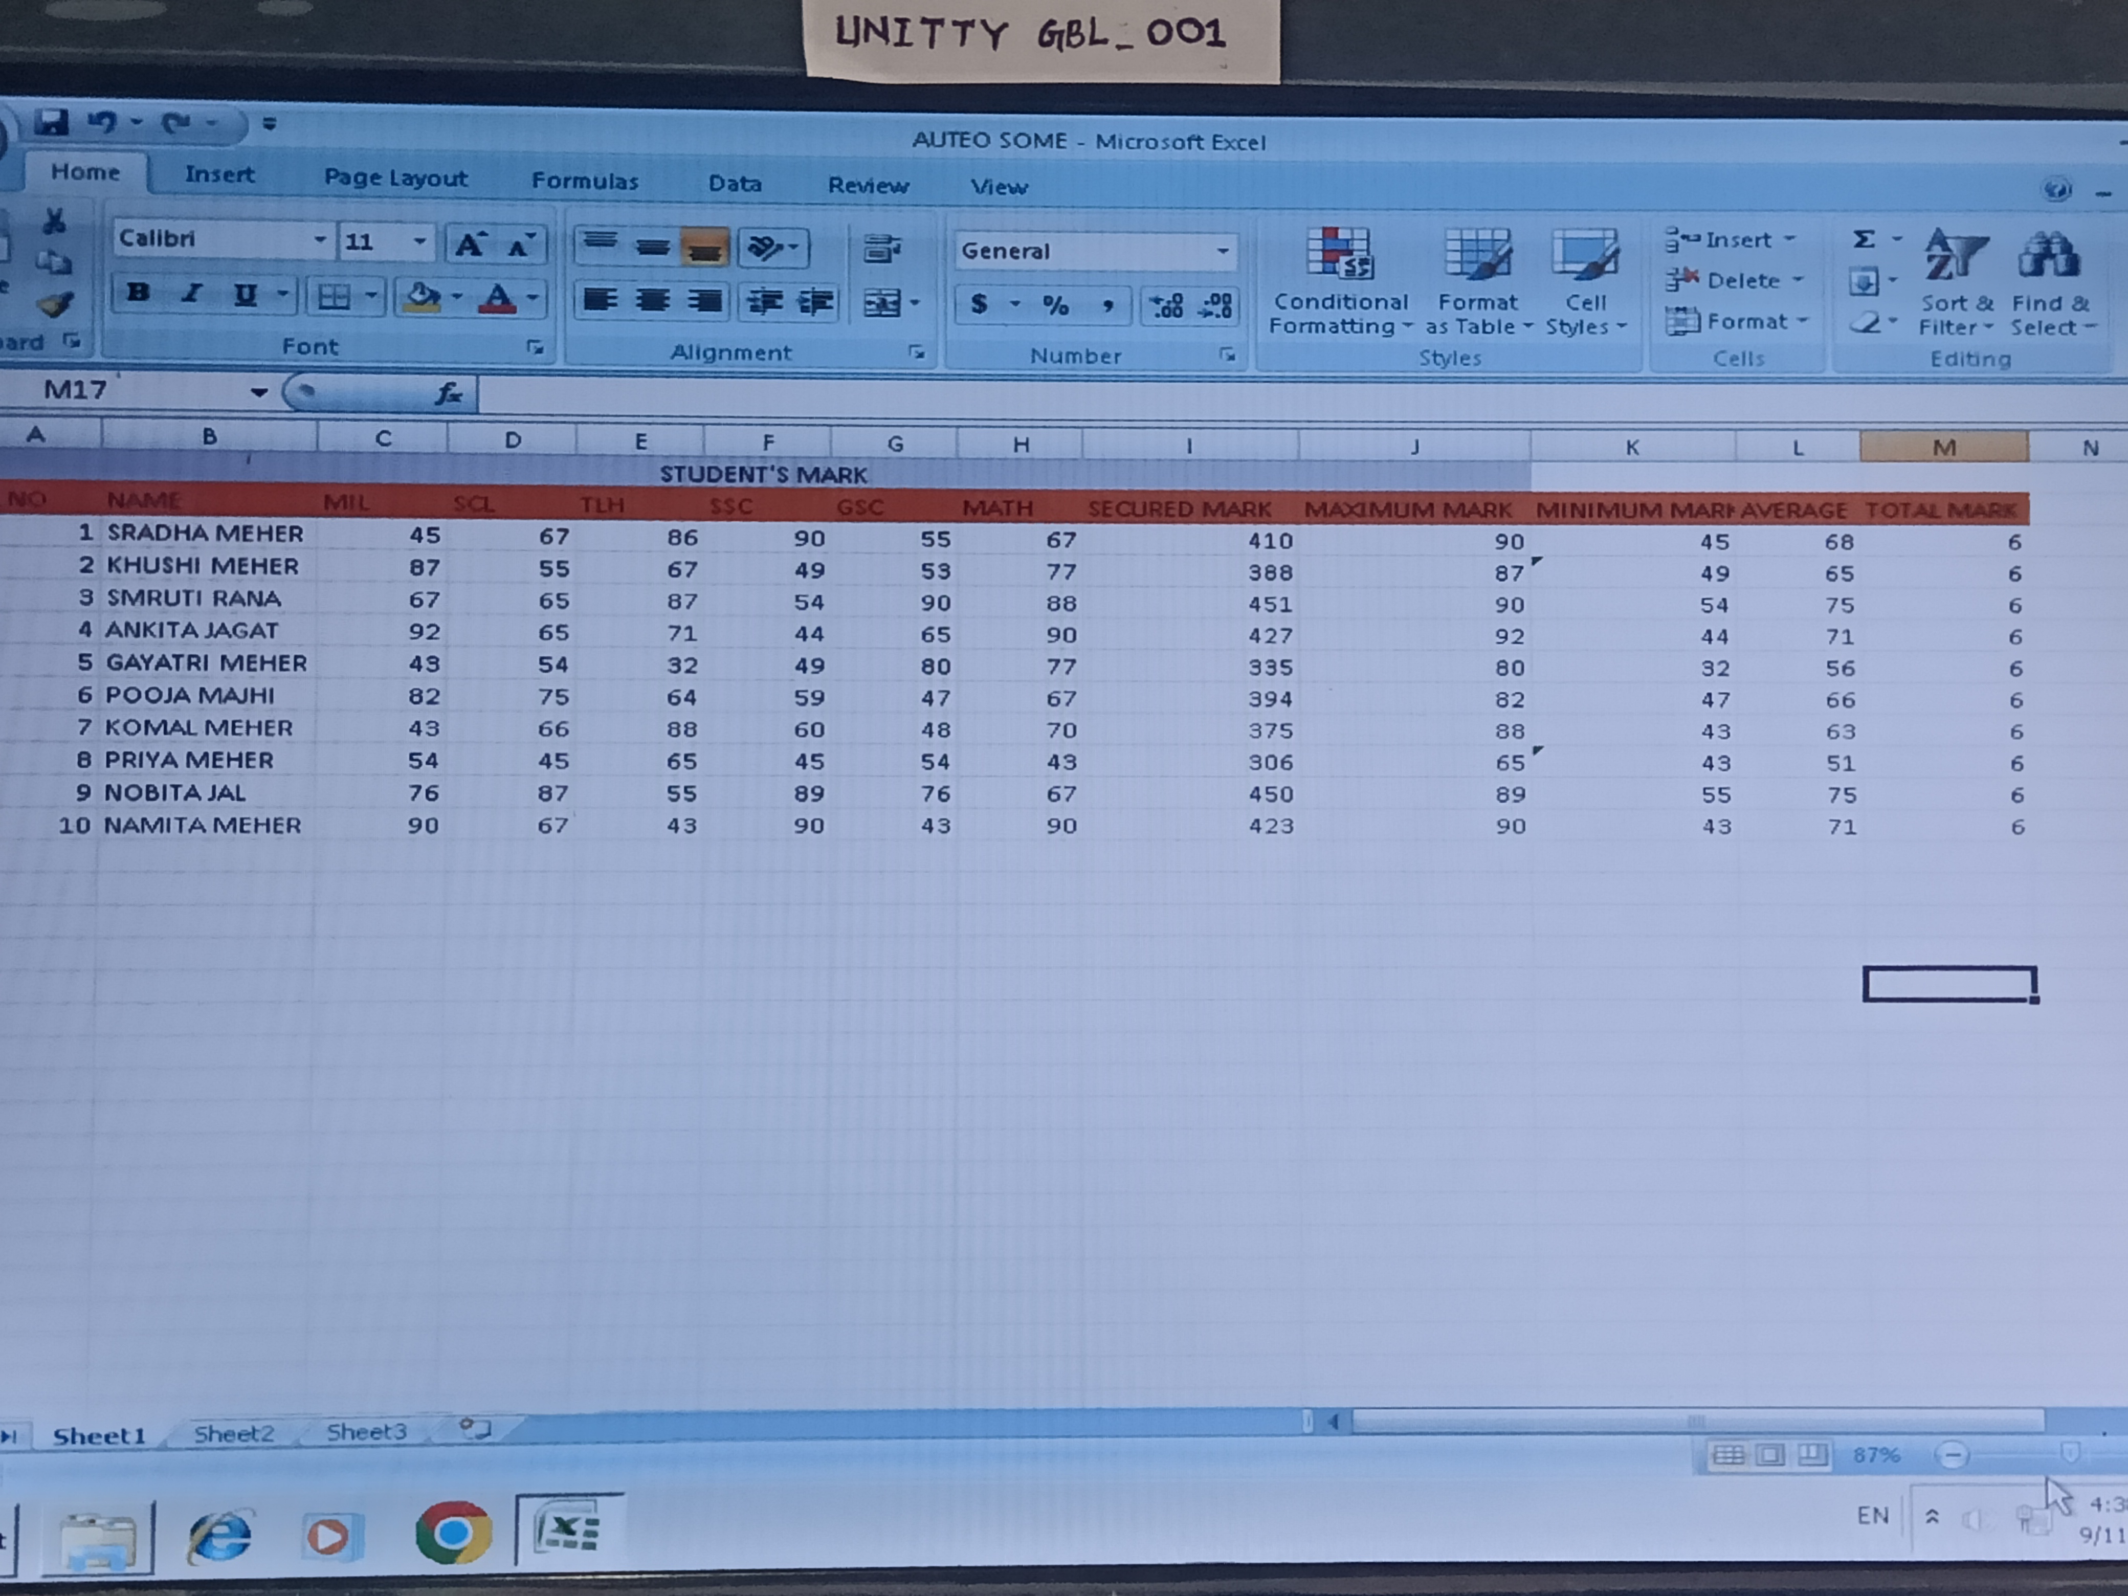Switch to Page Break Preview view
Viewport: 2128px width, 1596px height.
click(x=1812, y=1454)
